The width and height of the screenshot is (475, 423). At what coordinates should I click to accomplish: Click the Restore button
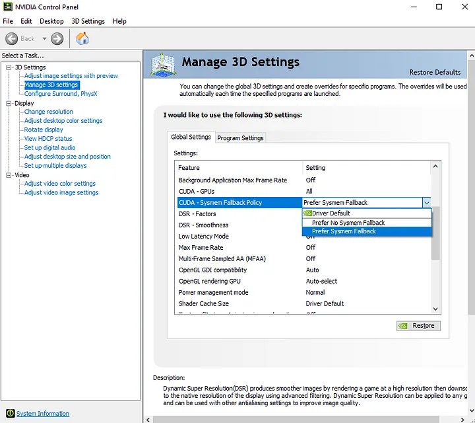pos(418,326)
